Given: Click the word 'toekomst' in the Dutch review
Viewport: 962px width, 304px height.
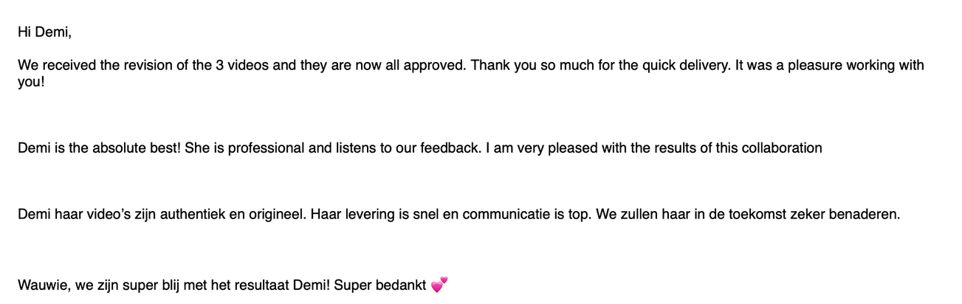Looking at the screenshot, I should [746, 215].
